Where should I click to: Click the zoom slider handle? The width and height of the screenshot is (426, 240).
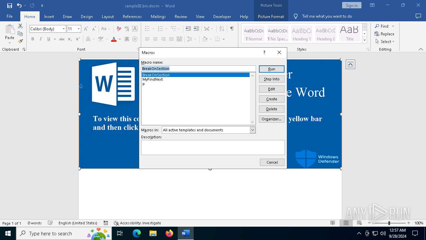point(389,223)
